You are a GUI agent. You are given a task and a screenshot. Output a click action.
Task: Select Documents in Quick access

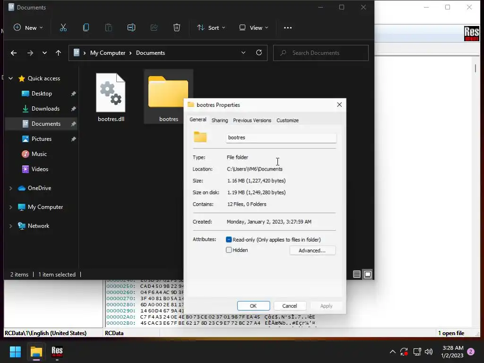click(x=42, y=124)
